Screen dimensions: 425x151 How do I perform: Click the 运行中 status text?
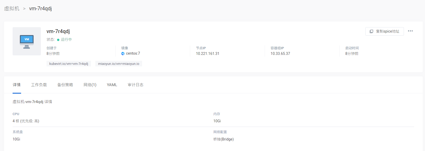click(x=66, y=39)
